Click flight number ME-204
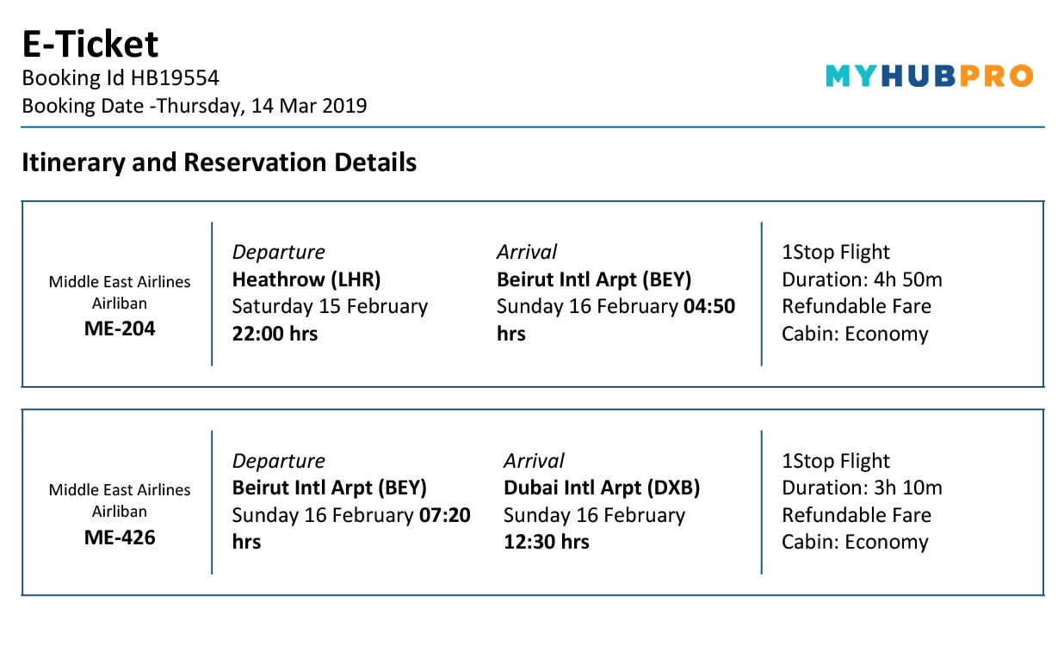Image resolution: width=1064 pixels, height=669 pixels. coord(120,328)
